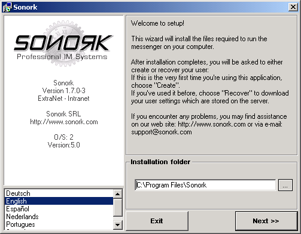
Task: Click the Sonork title bar text
Action: (x=25, y=7)
